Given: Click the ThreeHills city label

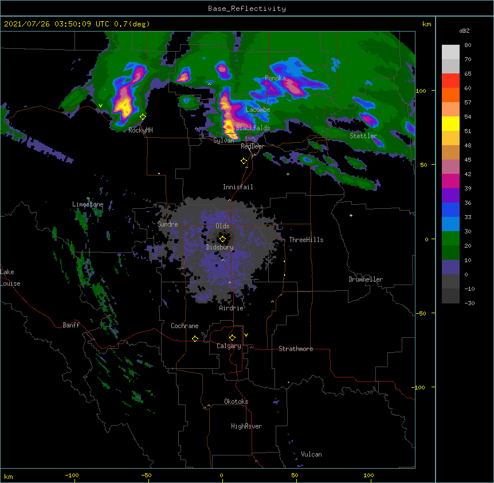Looking at the screenshot, I should pyautogui.click(x=306, y=240).
